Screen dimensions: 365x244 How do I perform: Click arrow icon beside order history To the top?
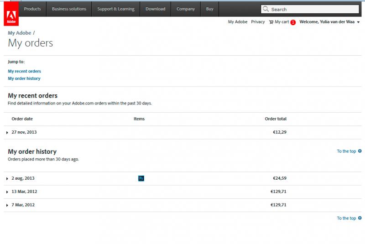coord(360,151)
